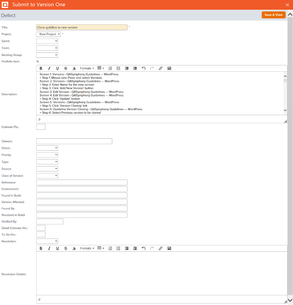Click the Save & View button
293x305 pixels.
click(273, 15)
